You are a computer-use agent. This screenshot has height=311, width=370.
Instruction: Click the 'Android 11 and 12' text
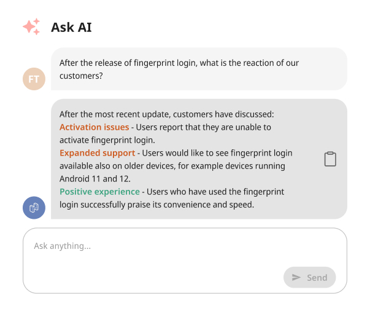pos(95,179)
